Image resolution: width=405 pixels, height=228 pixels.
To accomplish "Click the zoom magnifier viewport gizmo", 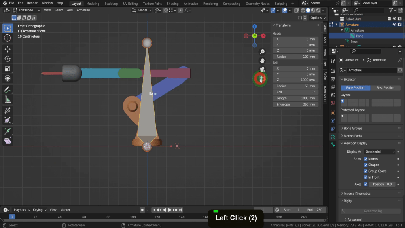I will click(262, 52).
